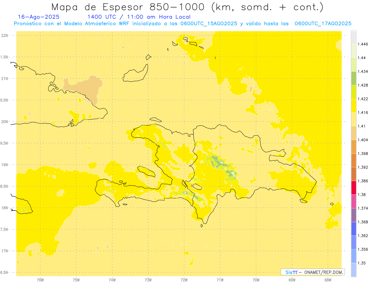Click the "75W" longitude label
Image resolution: width=368 pixels, height=284 pixels.
pyautogui.click(x=76, y=280)
